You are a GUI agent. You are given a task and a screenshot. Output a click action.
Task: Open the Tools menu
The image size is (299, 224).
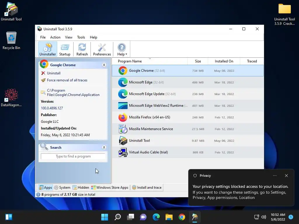pyautogui.click(x=81, y=37)
